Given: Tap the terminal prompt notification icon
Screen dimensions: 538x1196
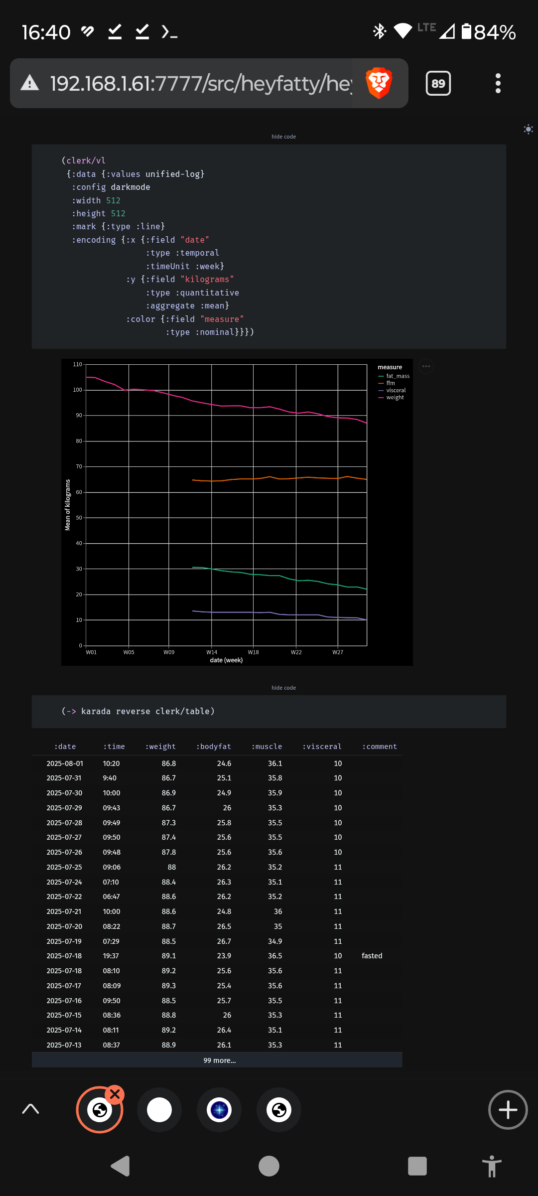Looking at the screenshot, I should coord(169,32).
